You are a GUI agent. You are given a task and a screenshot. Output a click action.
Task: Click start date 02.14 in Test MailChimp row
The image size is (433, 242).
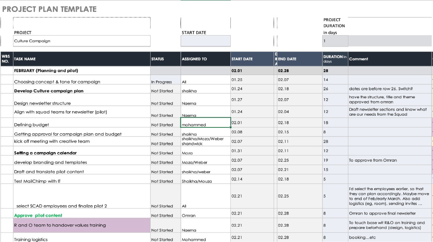[x=252, y=179]
